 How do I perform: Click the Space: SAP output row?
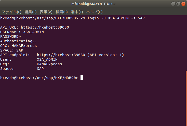coord(22,69)
